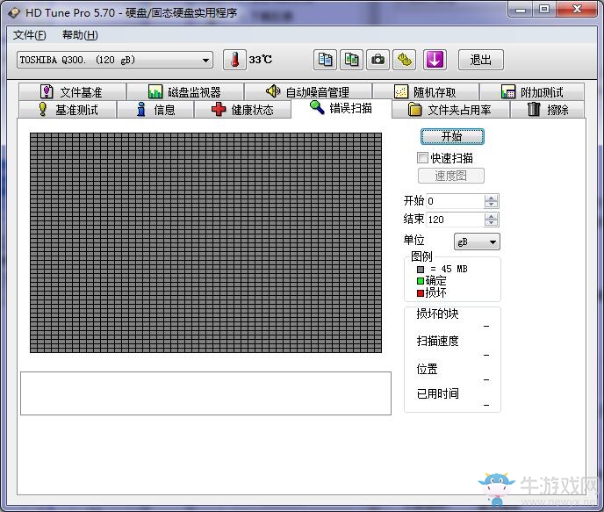
Task: Open the 单位 gB unit dropdown
Action: [x=477, y=242]
